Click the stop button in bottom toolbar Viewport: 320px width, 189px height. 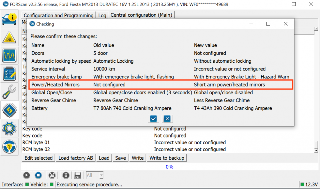(x=38, y=175)
